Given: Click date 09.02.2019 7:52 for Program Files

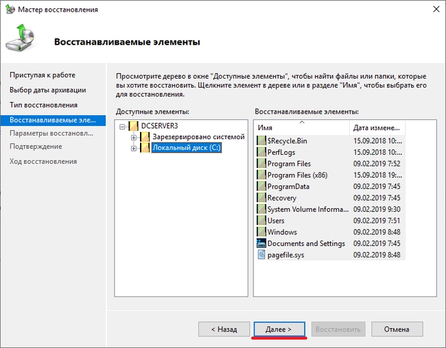Looking at the screenshot, I should click(x=377, y=164).
